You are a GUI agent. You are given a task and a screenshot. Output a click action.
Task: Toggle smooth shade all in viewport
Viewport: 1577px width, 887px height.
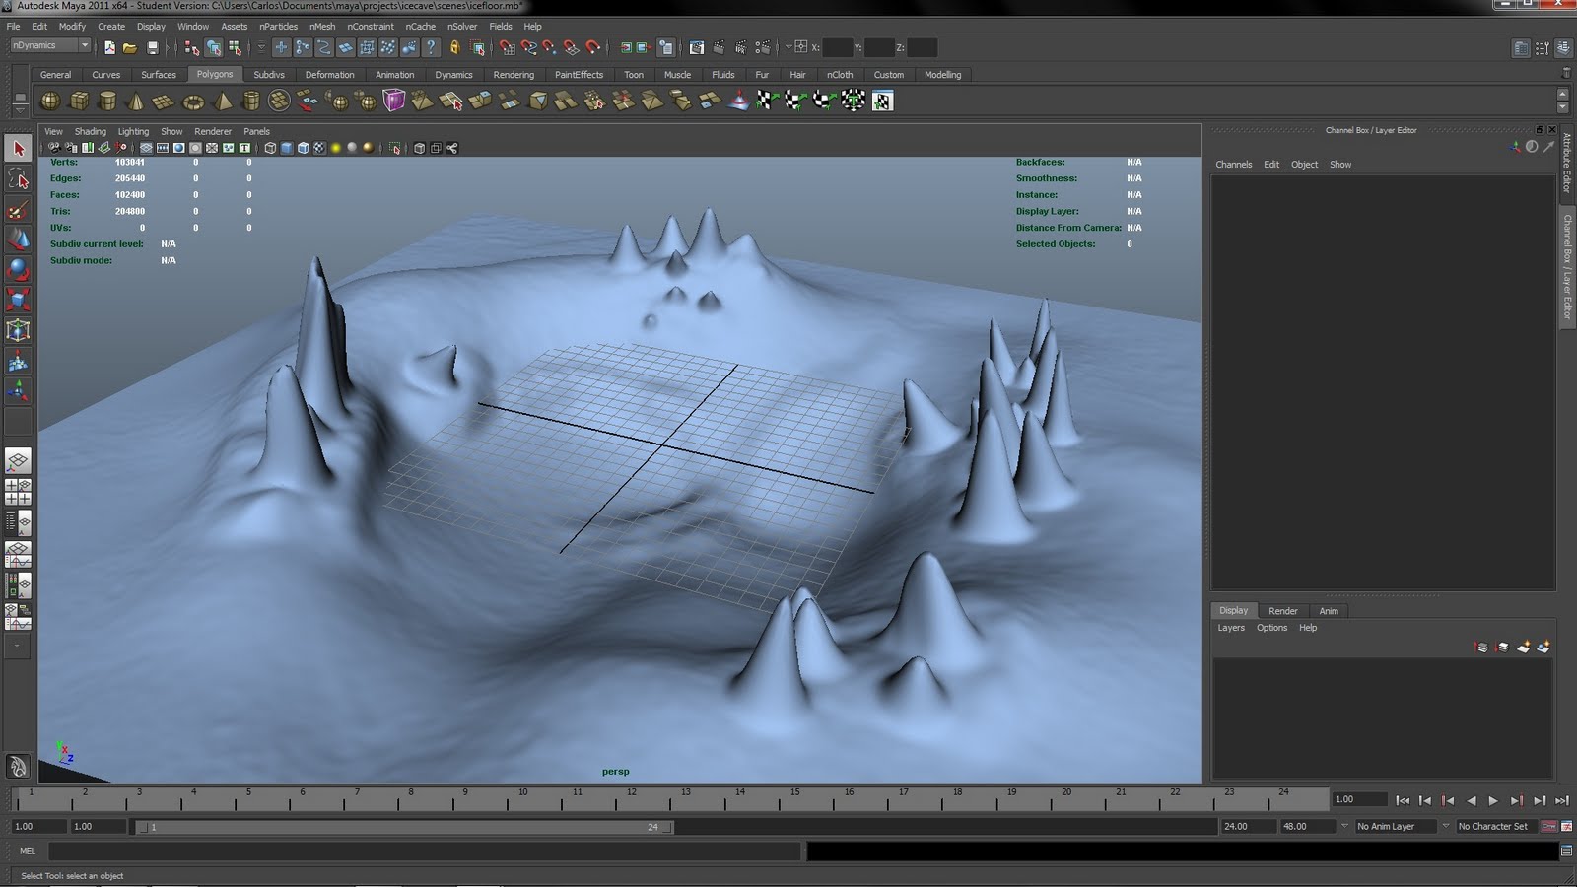click(287, 148)
